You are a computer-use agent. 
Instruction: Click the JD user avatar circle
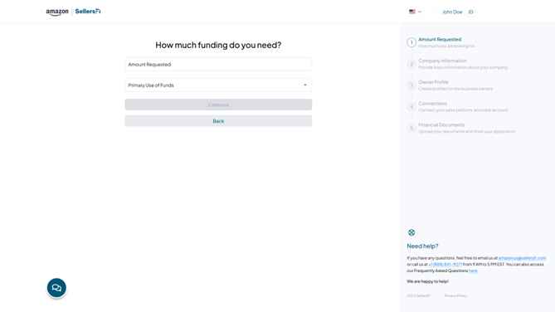(470, 12)
